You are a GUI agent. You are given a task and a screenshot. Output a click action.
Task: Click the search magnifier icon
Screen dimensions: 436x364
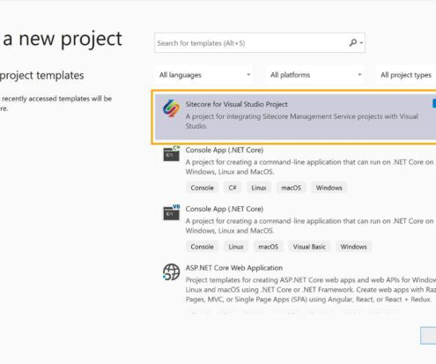click(x=353, y=43)
